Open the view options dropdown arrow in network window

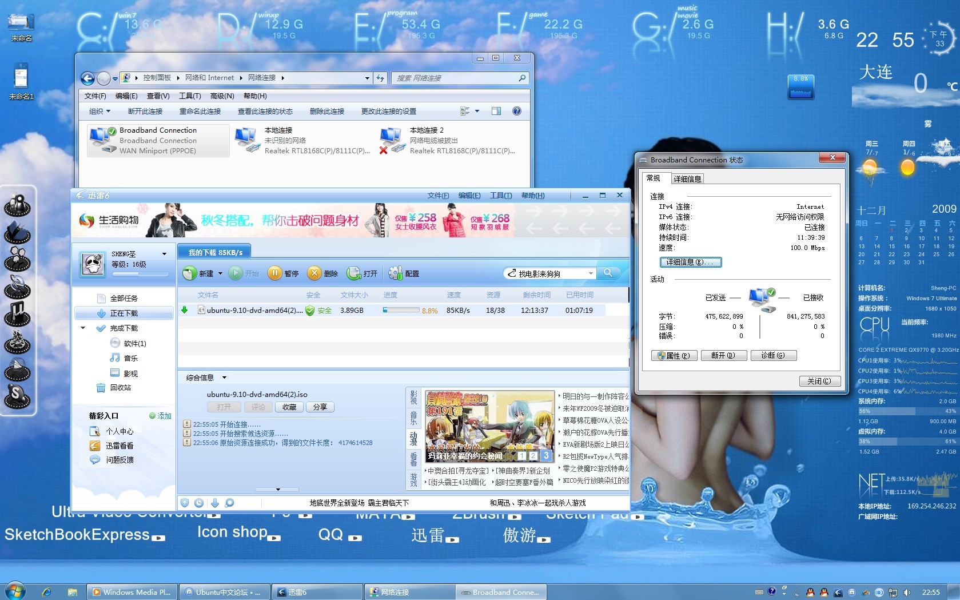(x=477, y=111)
